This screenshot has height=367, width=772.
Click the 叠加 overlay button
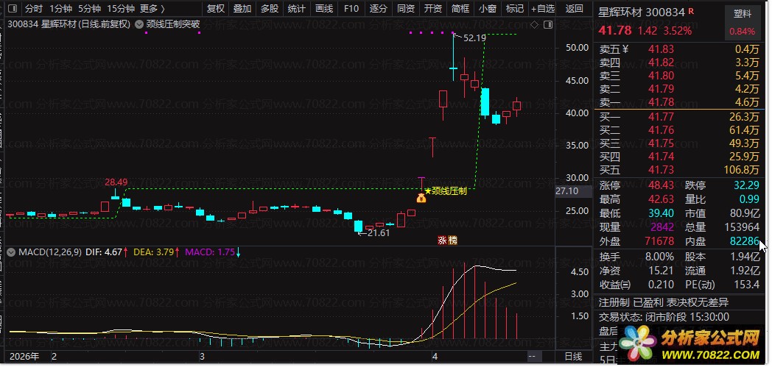242,8
